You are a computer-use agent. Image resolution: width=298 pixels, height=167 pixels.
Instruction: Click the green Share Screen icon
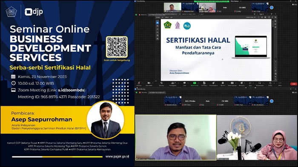195,83
